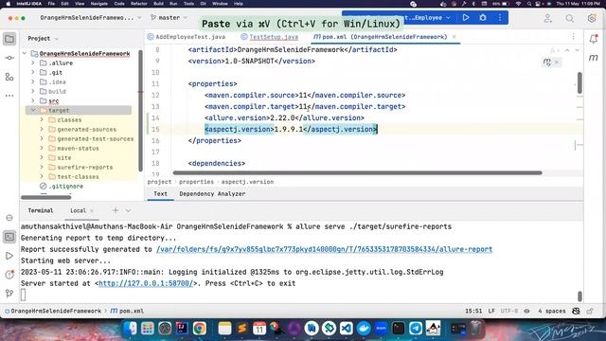Image resolution: width=606 pixels, height=341 pixels.
Task: Expand the src folder
Action: pos(33,100)
